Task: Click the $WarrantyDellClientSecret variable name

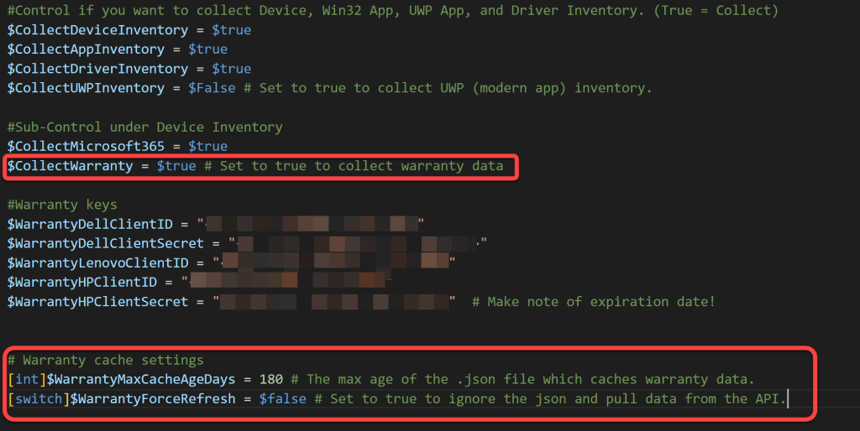Action: [106, 243]
